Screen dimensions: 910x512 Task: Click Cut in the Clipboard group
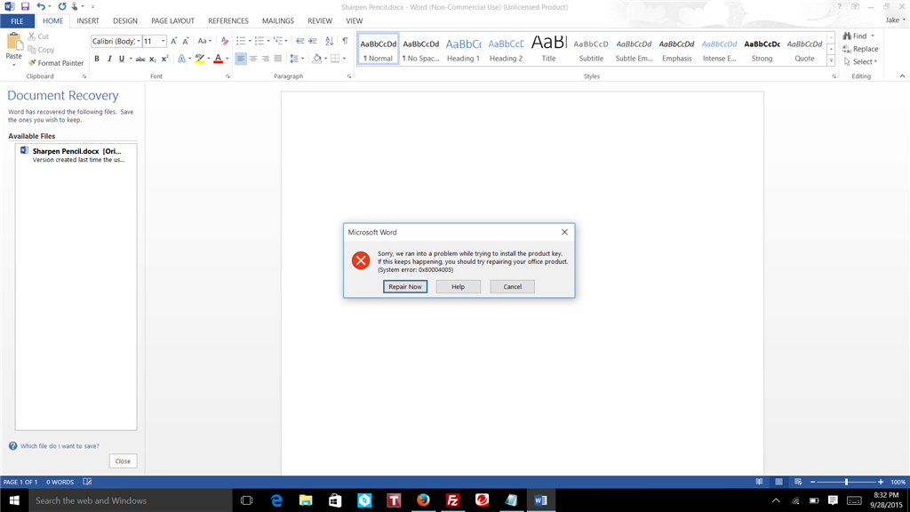click(x=38, y=36)
